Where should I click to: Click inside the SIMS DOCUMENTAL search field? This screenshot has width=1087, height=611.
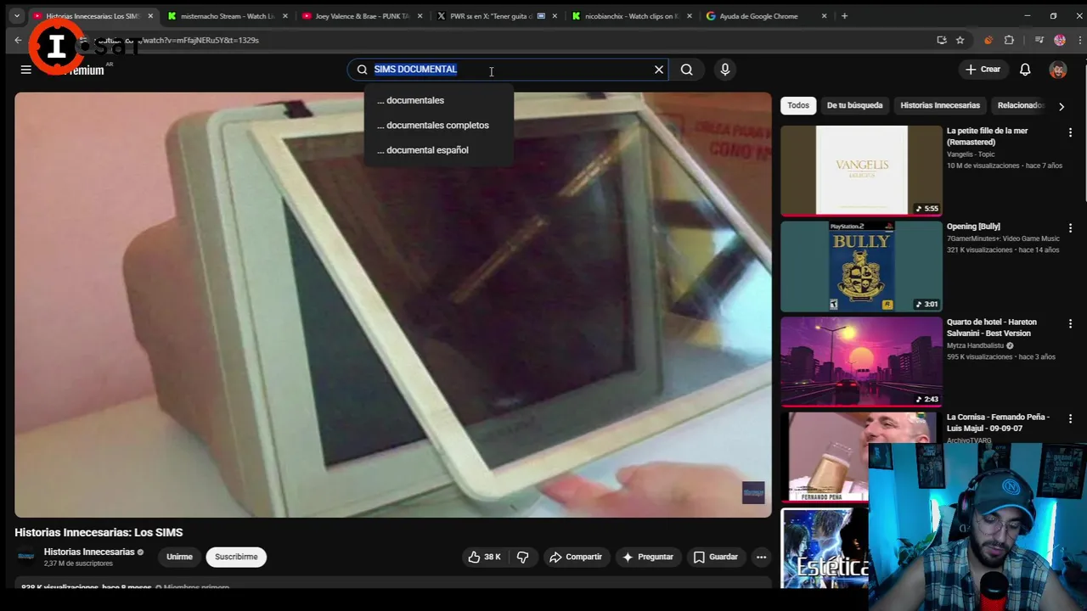[x=507, y=70]
